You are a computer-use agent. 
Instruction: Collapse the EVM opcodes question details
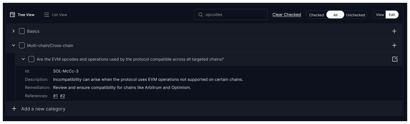[x=23, y=59]
